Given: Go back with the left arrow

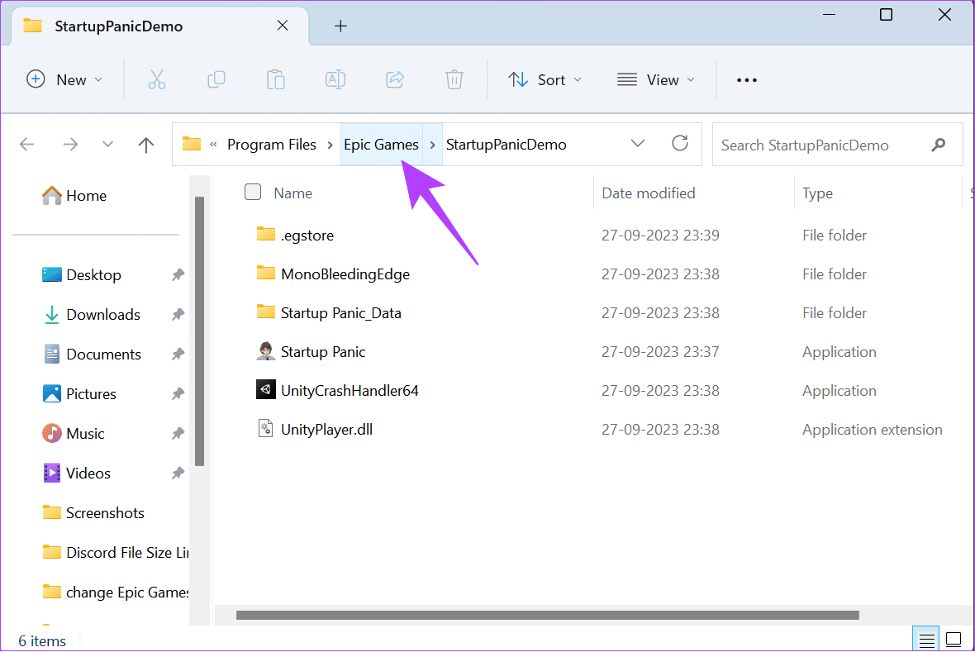Looking at the screenshot, I should (26, 145).
